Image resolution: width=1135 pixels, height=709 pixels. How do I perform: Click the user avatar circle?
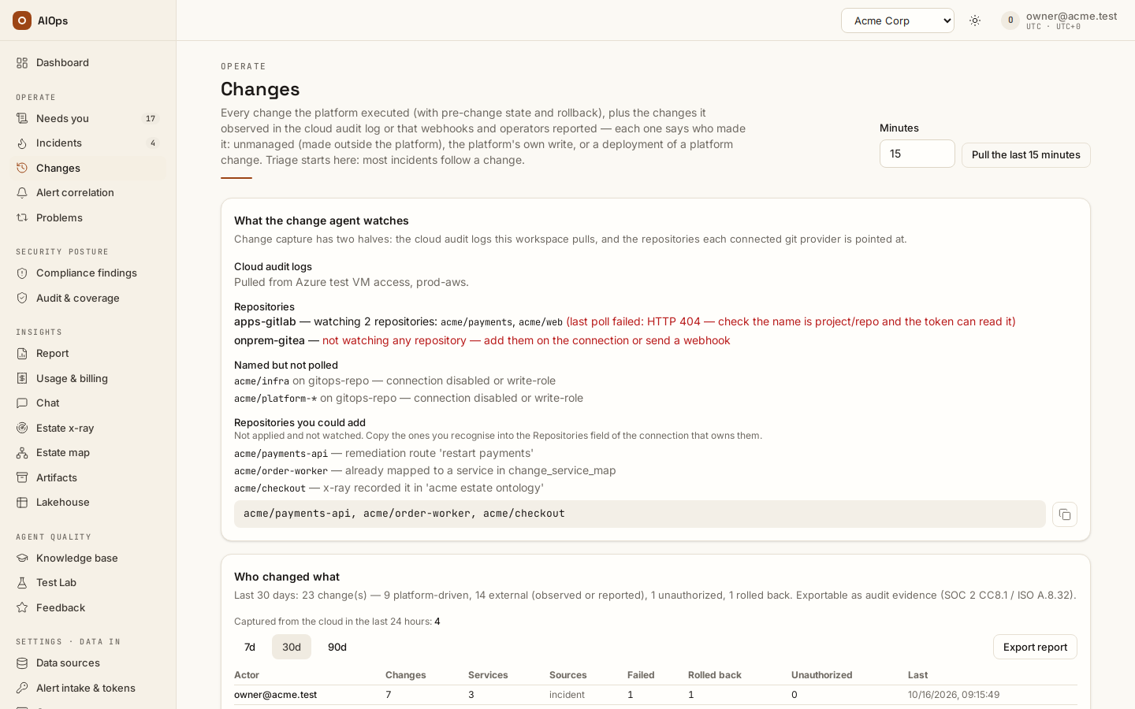coord(1010,20)
